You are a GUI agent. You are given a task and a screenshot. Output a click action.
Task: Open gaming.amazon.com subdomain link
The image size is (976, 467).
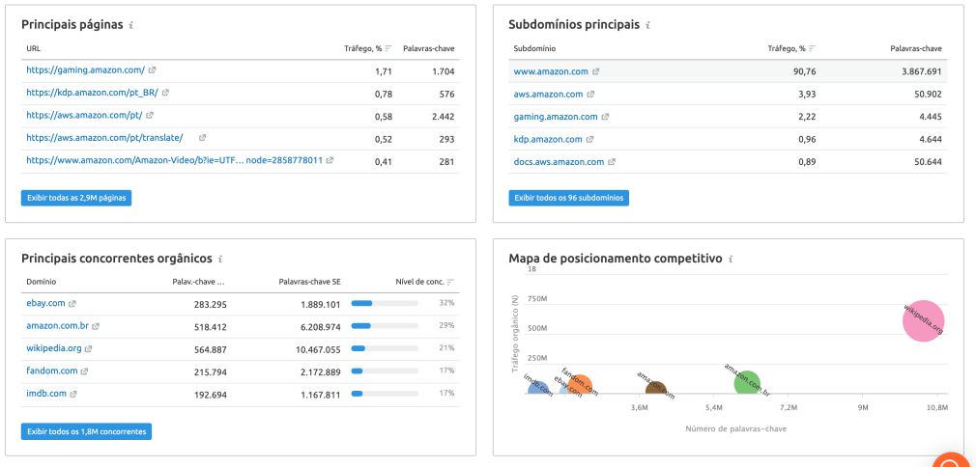[x=556, y=117]
